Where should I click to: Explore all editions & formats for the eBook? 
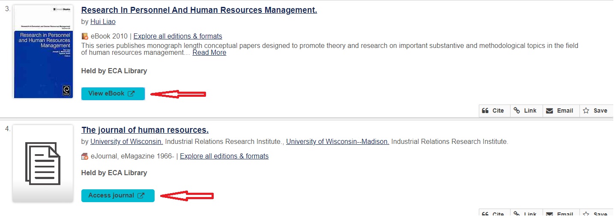(x=178, y=36)
